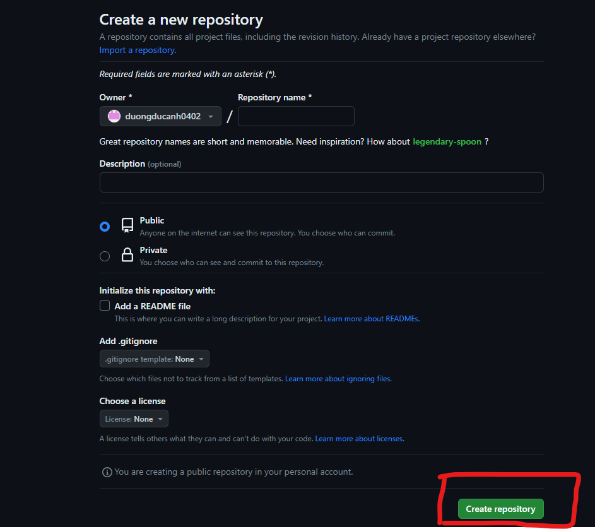Viewport: 595px width, 529px height.
Task: Select the Public radio button
Action: coord(105,227)
